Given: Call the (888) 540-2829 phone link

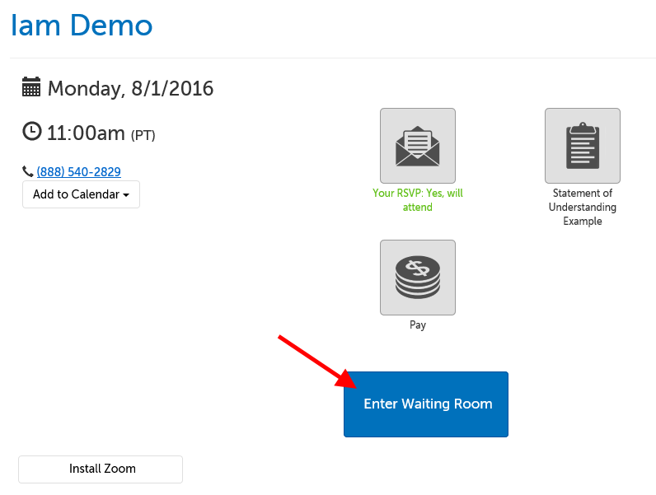Looking at the screenshot, I should tap(78, 172).
